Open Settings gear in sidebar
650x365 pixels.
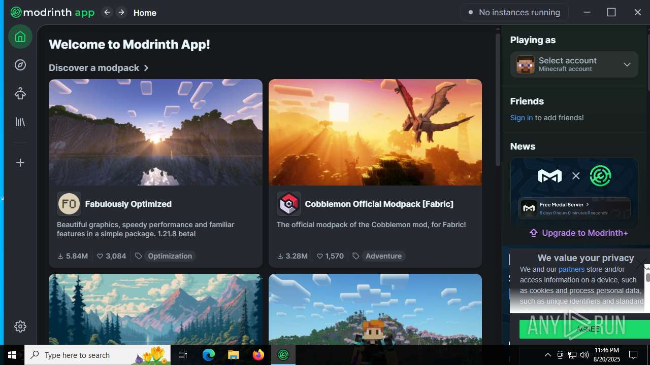(x=20, y=326)
